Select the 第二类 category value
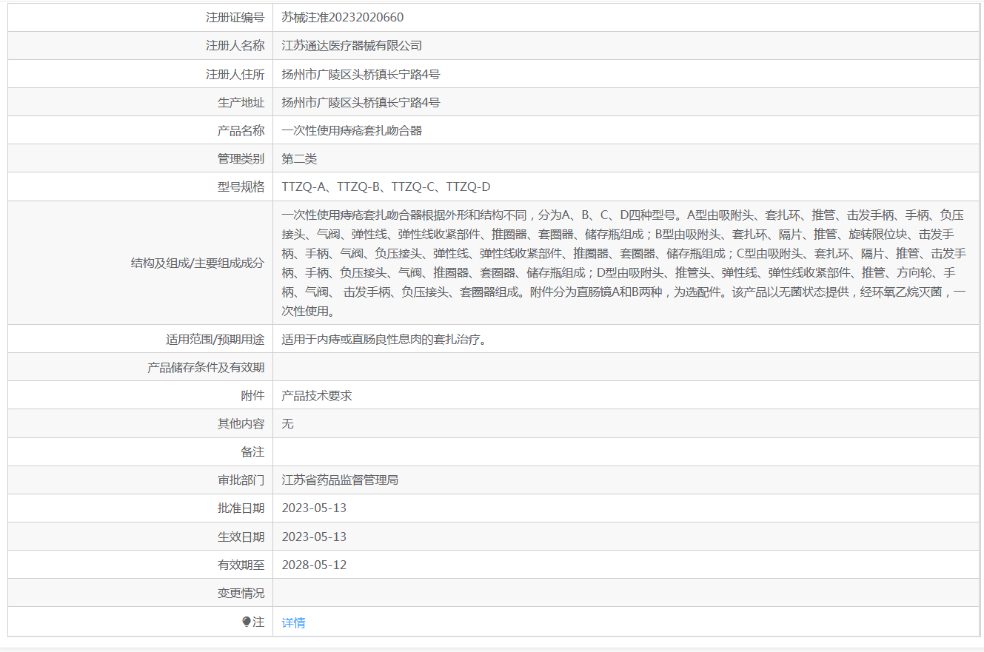This screenshot has height=652, width=984. 299,158
